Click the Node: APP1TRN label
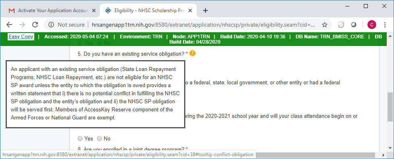This screenshot has height=159, width=394. 191,37
